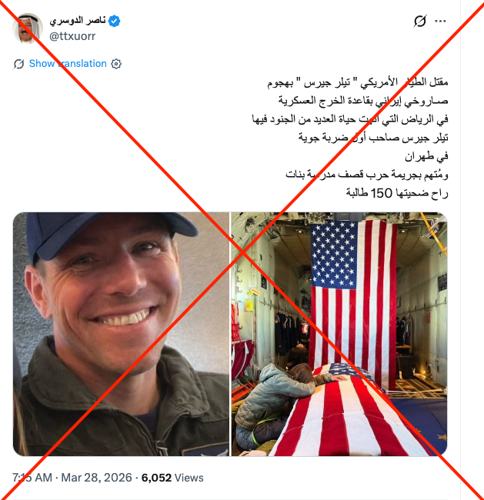Click the 7:15 AM timestamp
The width and height of the screenshot is (484, 500).
point(32,478)
